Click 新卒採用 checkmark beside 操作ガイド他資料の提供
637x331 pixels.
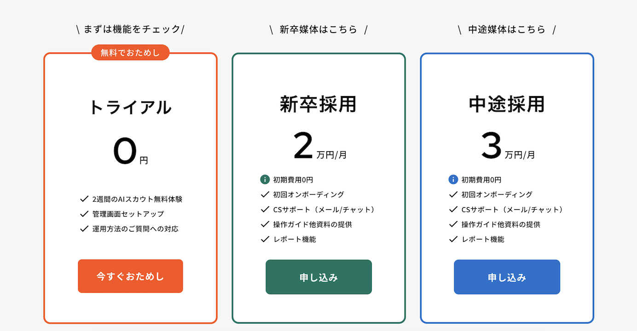tap(265, 224)
